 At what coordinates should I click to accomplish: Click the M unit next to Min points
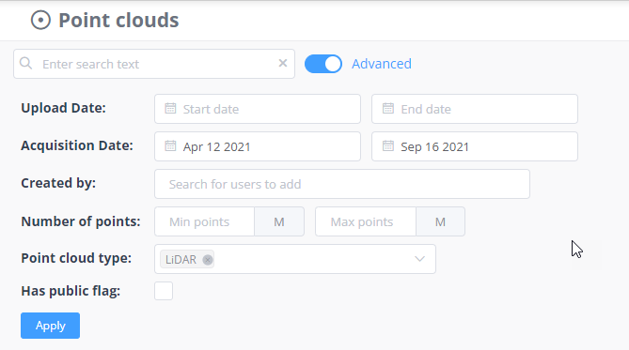(x=279, y=221)
